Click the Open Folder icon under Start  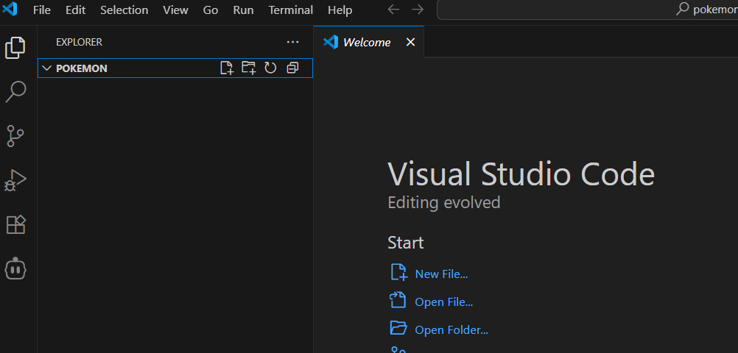(398, 327)
